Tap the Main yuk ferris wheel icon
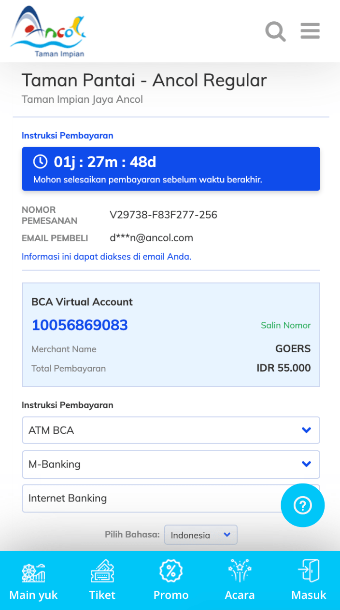 33,572
